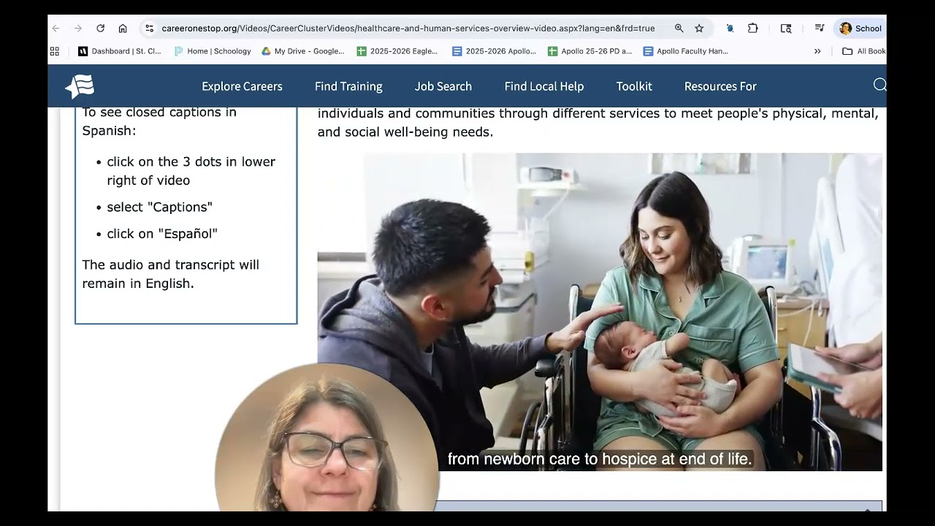The image size is (935, 526).
Task: Open the School profile menu
Action: [x=860, y=28]
